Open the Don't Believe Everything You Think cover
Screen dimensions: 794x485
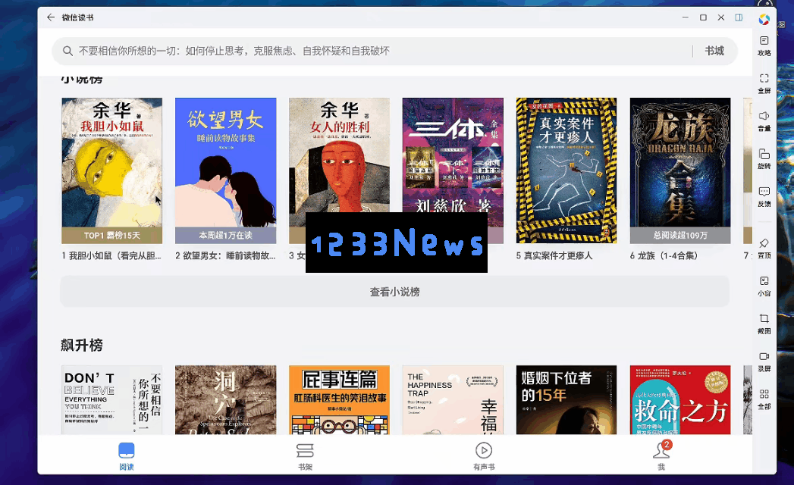(x=112, y=400)
